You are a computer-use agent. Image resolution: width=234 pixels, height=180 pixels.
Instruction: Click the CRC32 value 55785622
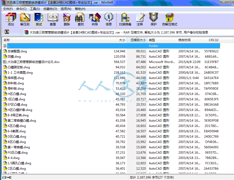coord(211,51)
